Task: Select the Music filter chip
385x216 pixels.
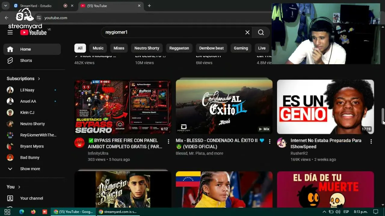Action: click(98, 48)
